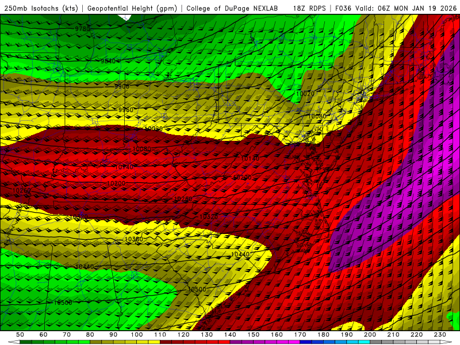Click the 70 kts color scale label
This screenshot has width=460, height=345.
click(67, 335)
